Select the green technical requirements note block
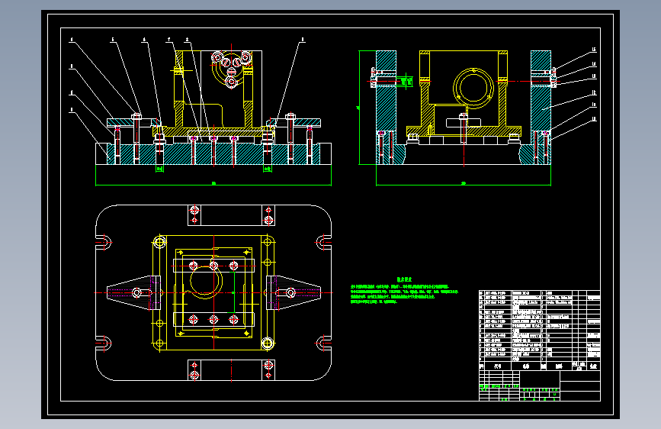 pos(404,291)
